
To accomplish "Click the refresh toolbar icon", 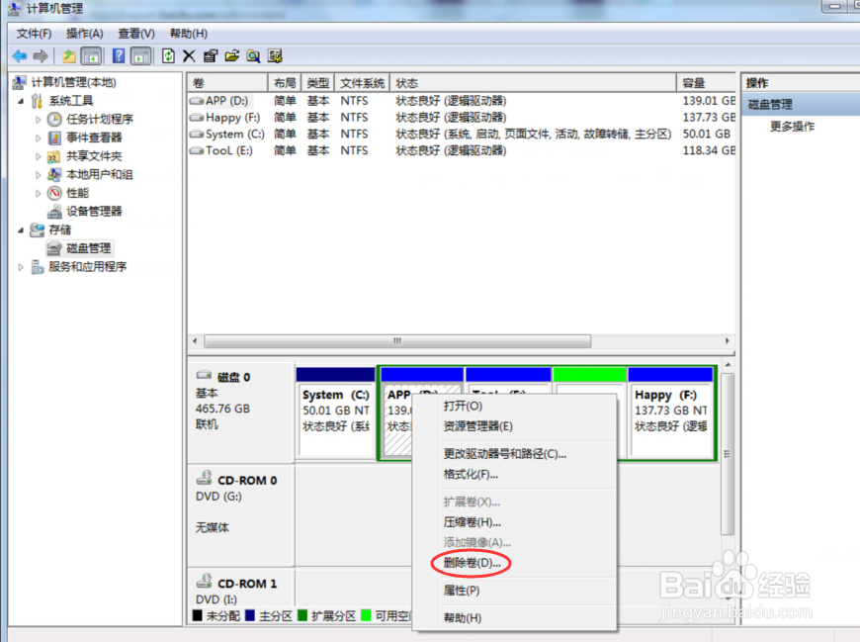I will 167,55.
